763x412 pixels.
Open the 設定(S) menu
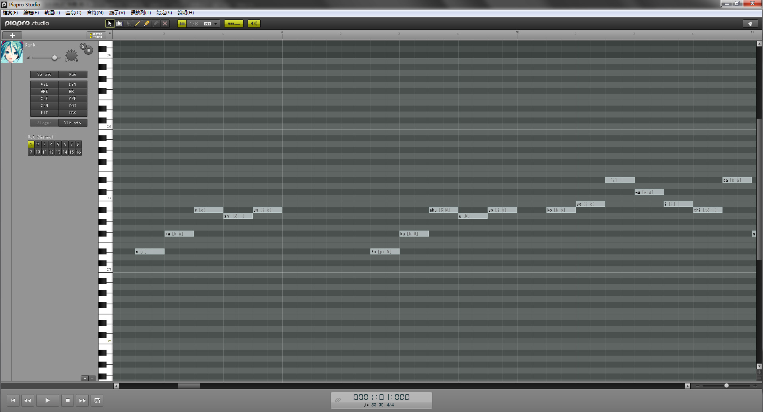[x=164, y=13]
